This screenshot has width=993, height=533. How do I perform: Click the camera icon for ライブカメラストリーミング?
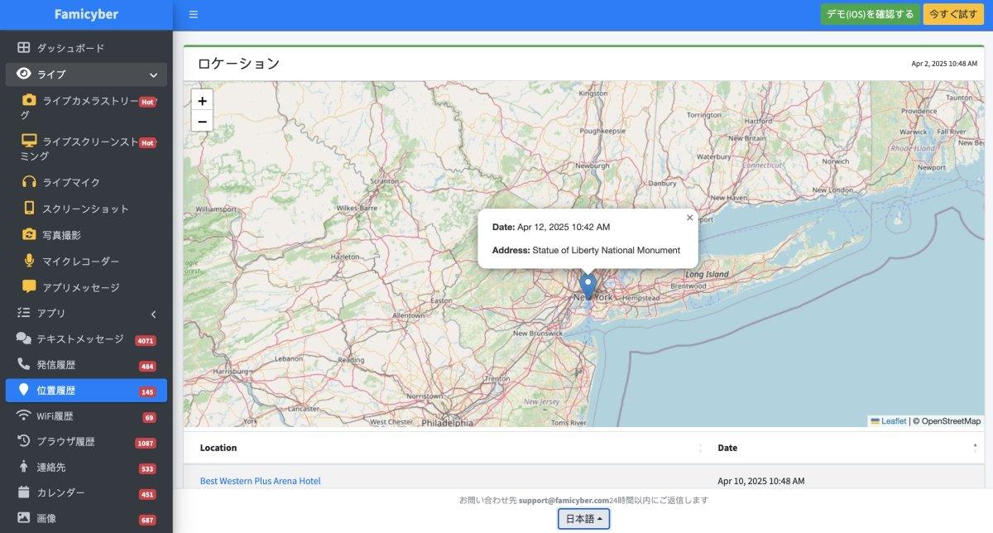(29, 100)
